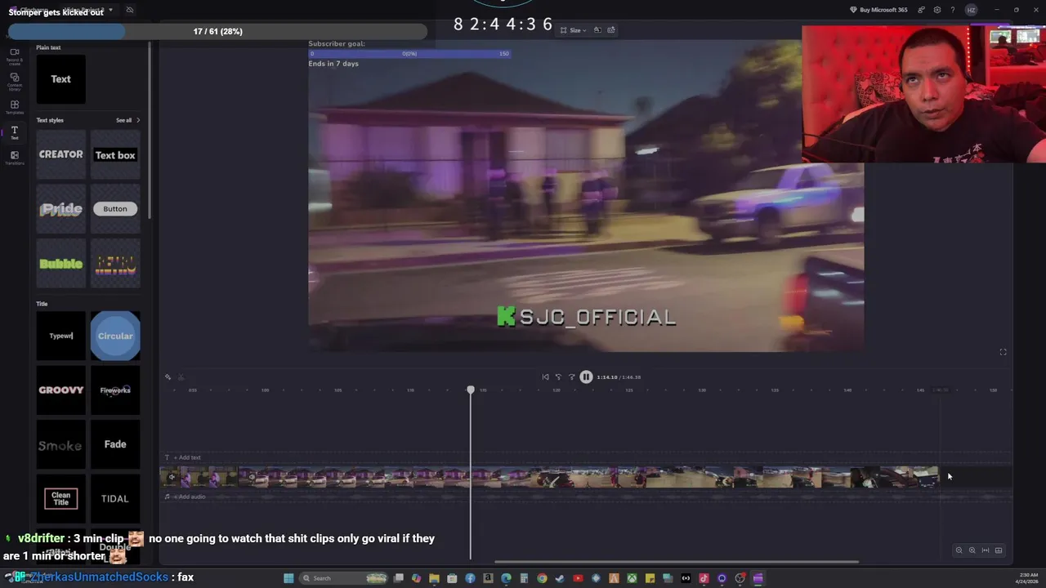Click Add text on the timeline track
1046x588 pixels.
[189, 457]
